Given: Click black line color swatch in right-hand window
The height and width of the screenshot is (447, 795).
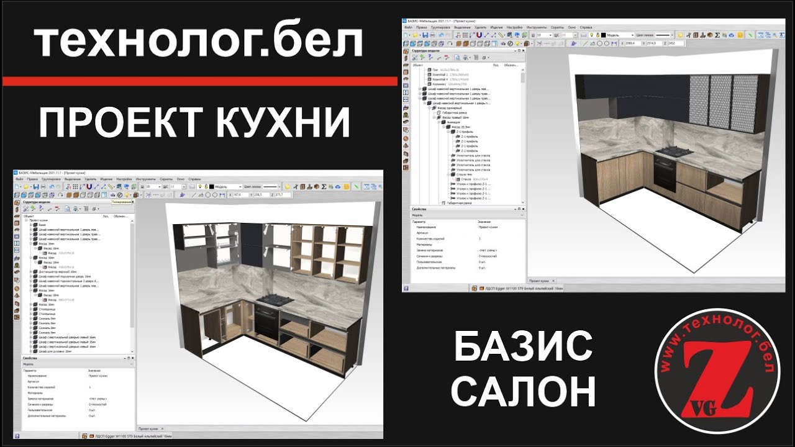Looking at the screenshot, I should coord(603,35).
